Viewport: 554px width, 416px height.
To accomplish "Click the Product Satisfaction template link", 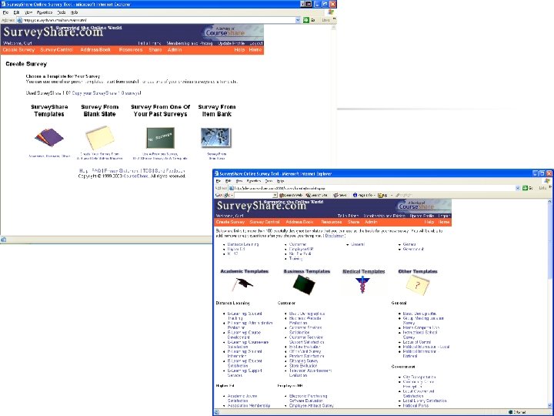I will pos(306,356).
